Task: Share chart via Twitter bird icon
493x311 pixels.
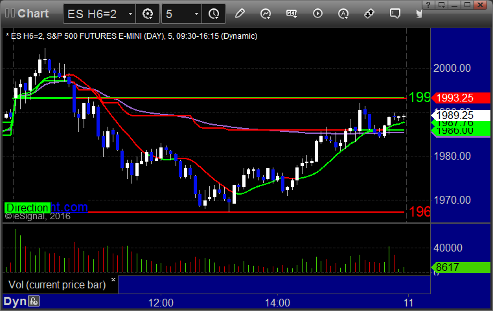Action: (x=418, y=14)
